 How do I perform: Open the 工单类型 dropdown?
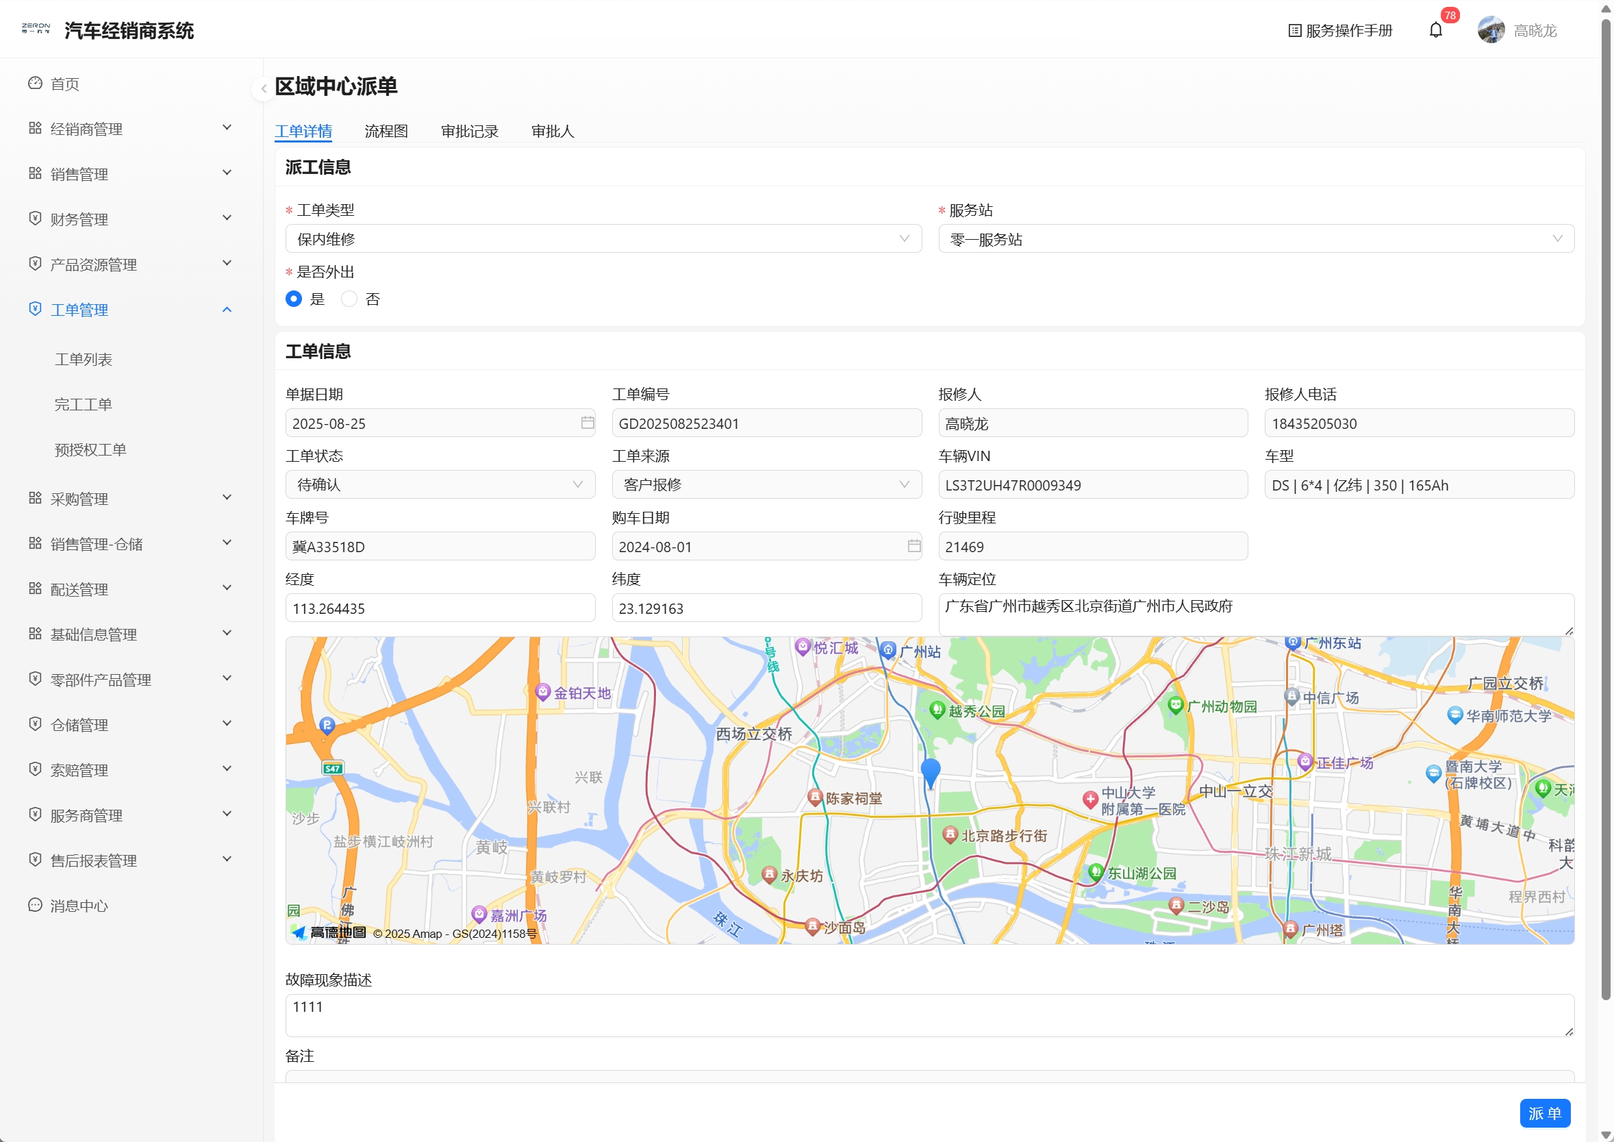603,238
